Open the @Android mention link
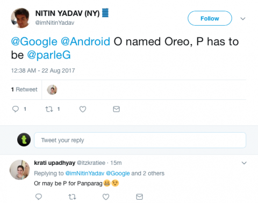Screen dimensions: 258x203 click(x=85, y=41)
